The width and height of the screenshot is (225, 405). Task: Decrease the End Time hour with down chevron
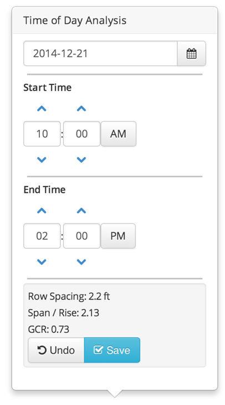[42, 262]
